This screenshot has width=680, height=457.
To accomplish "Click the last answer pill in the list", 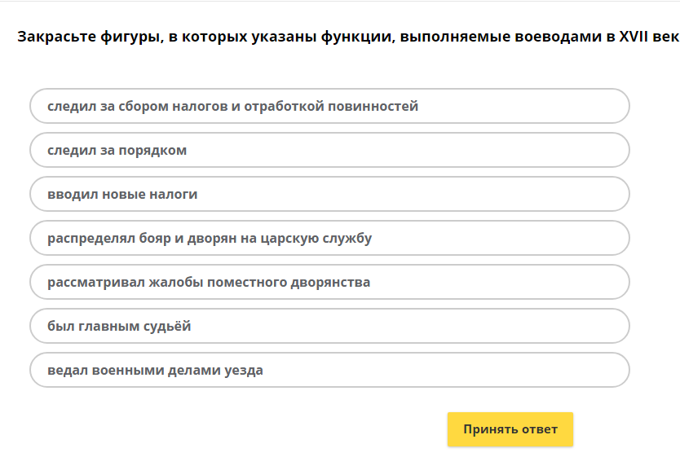I will click(329, 370).
